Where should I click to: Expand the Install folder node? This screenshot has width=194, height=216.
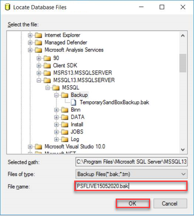click(56, 124)
